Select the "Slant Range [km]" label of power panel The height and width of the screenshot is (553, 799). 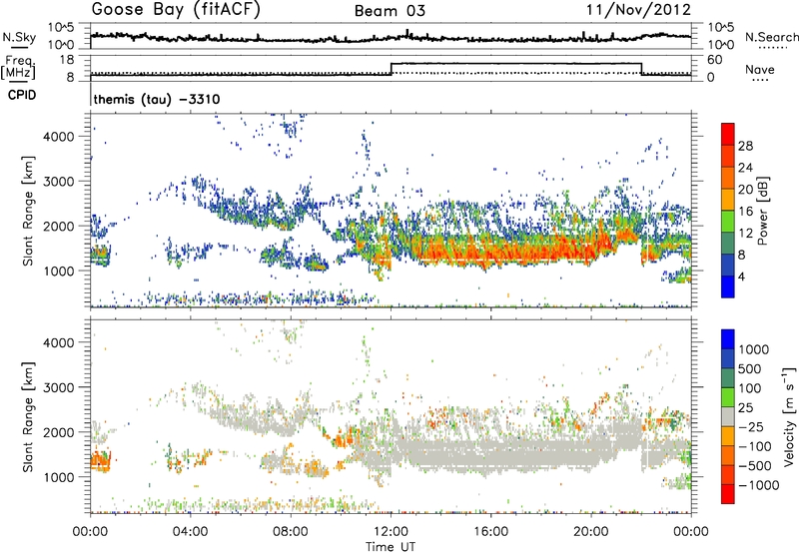pos(28,211)
